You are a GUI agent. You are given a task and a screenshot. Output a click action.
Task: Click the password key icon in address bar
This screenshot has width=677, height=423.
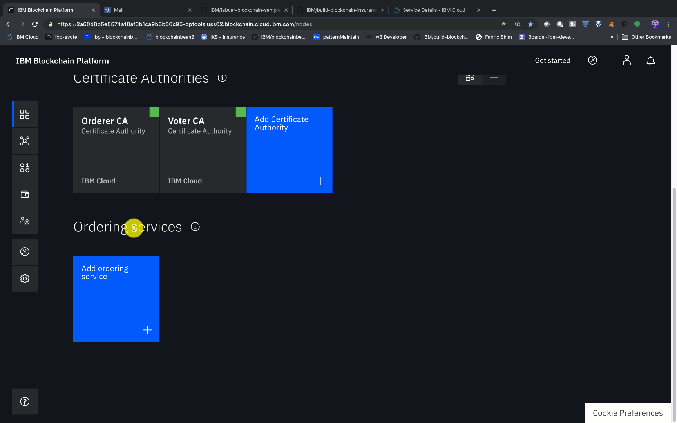505,24
